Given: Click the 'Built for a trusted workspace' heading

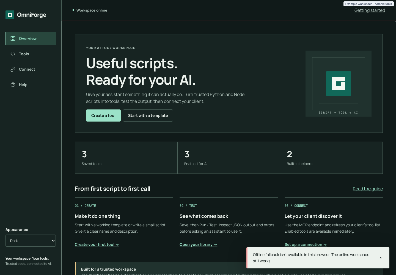Looking at the screenshot, I should tap(108, 269).
